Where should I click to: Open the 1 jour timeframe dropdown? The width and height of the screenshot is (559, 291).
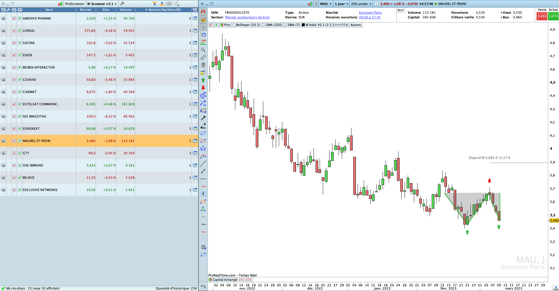click(x=342, y=4)
